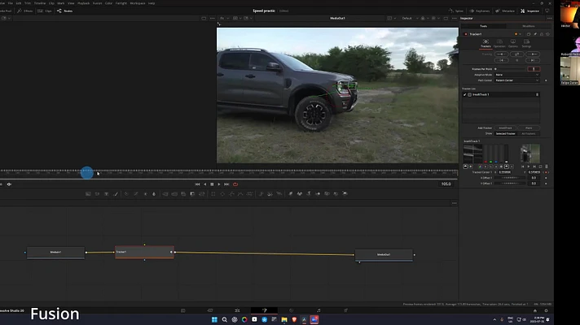Adjust the Frames Per Point slider

click(510, 69)
